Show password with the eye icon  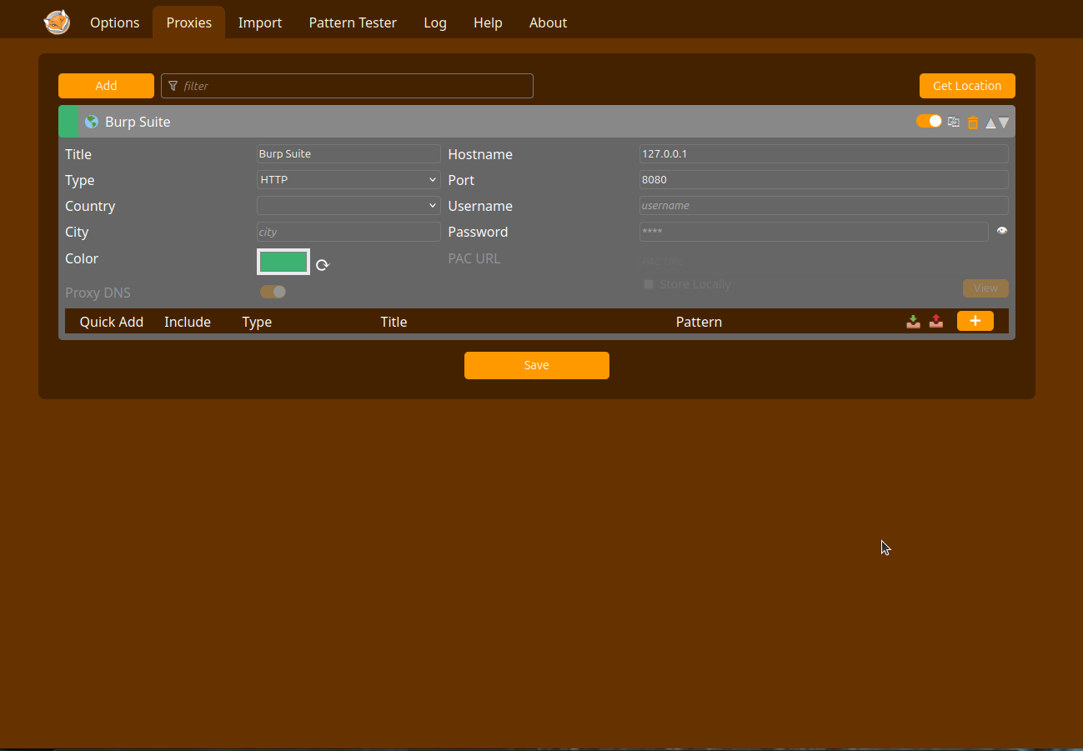point(1002,231)
